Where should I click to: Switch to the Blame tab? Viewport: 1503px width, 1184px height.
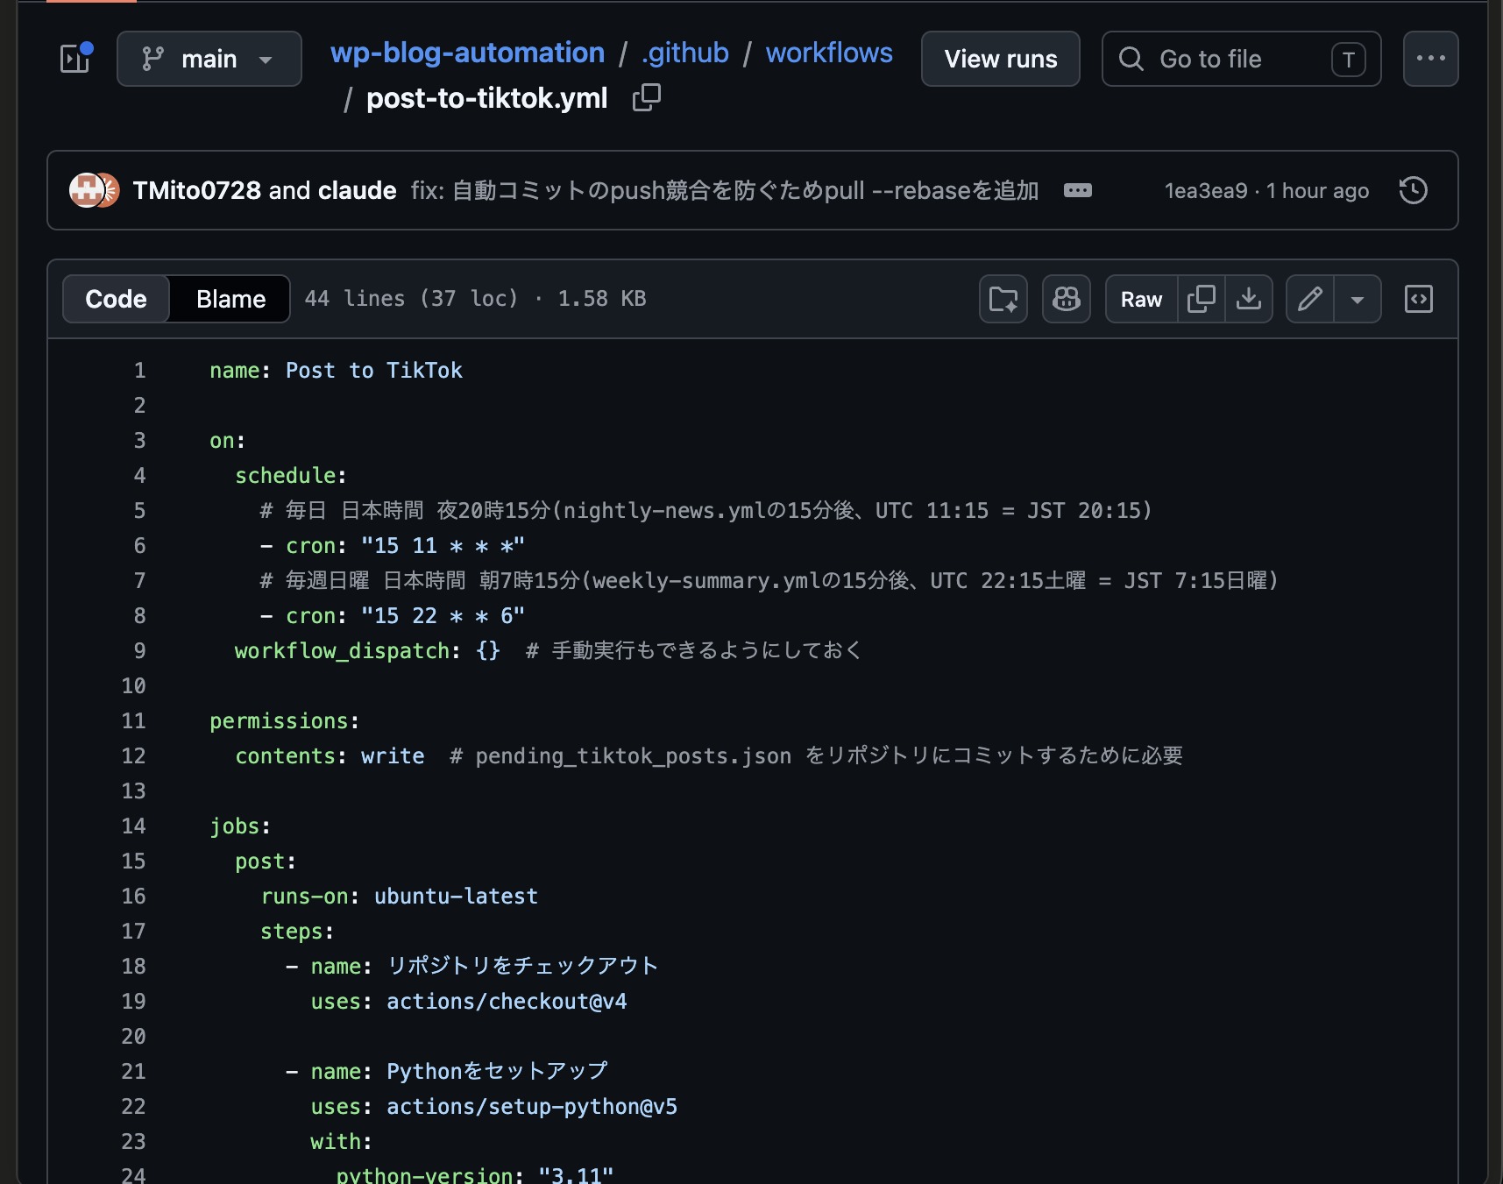pos(230,299)
